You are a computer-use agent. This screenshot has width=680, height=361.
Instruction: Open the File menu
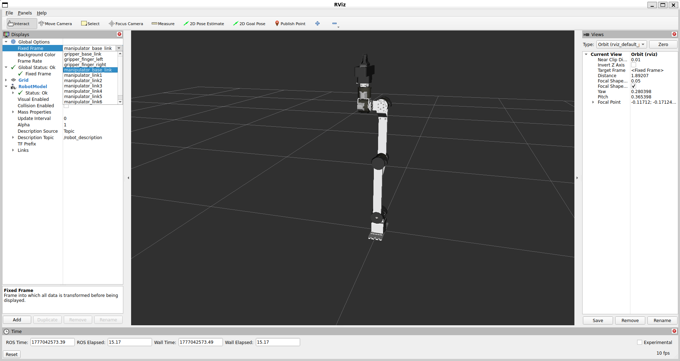click(x=9, y=13)
